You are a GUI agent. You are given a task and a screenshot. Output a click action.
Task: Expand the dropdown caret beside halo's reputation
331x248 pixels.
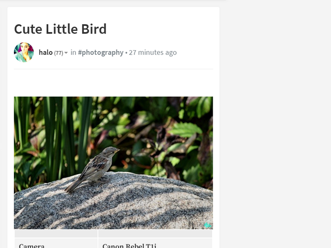(66, 53)
